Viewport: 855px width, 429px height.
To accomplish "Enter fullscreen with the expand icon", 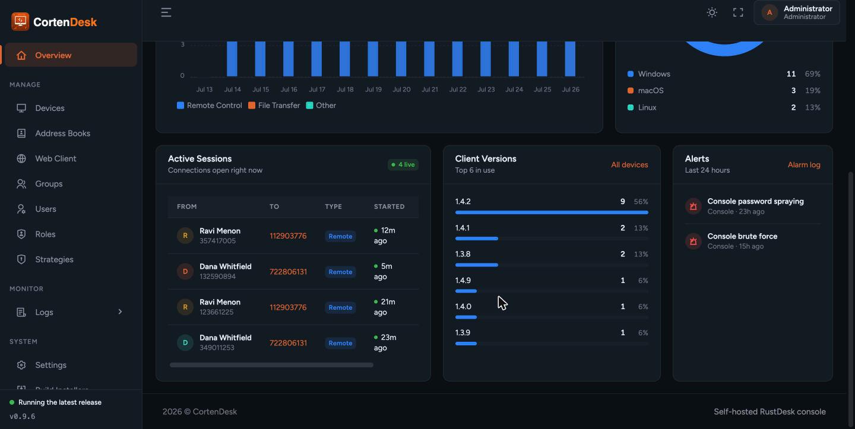I will (x=738, y=12).
